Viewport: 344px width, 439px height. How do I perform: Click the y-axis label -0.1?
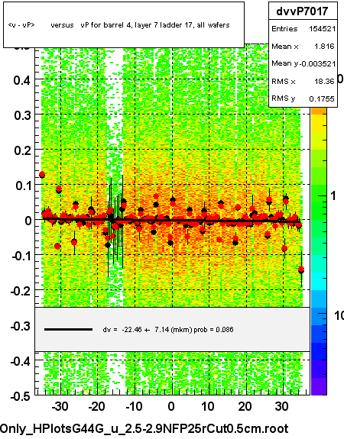click(21, 256)
